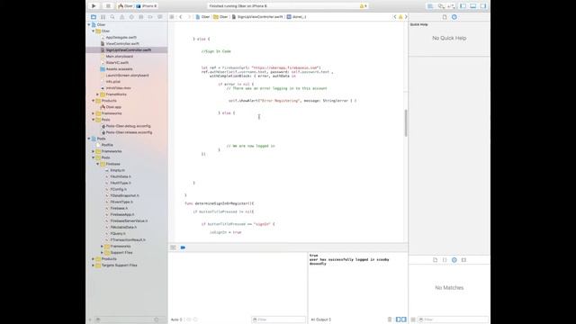Go back in editor history
Image resolution: width=576 pixels, height=324 pixels.
(x=181, y=17)
